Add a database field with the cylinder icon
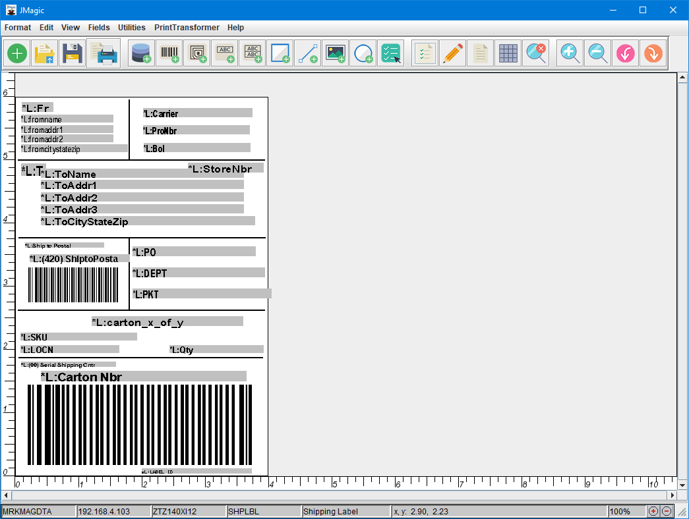The image size is (689, 519). (142, 53)
